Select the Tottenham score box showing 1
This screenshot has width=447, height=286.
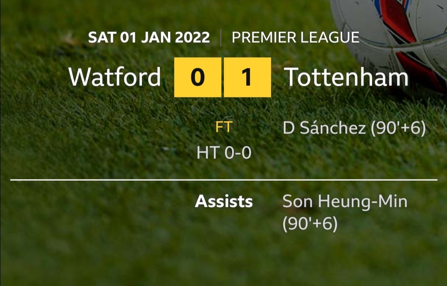click(x=248, y=78)
